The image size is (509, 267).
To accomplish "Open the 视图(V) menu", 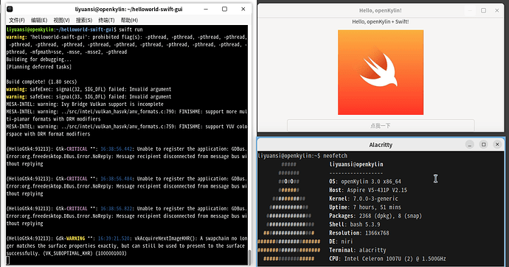I will (61, 20).
